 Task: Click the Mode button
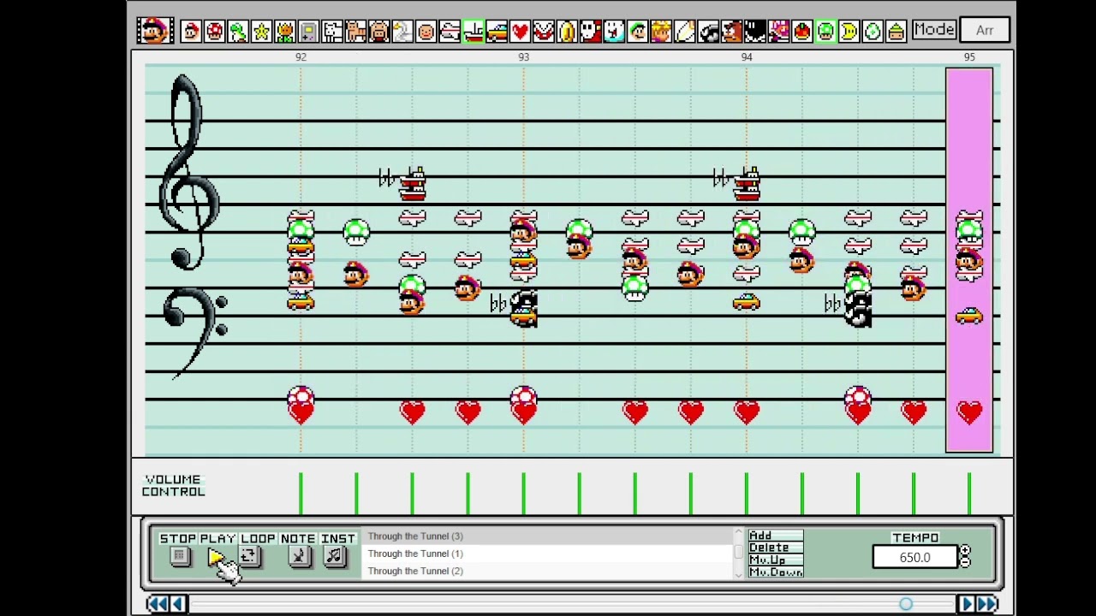coord(933,30)
